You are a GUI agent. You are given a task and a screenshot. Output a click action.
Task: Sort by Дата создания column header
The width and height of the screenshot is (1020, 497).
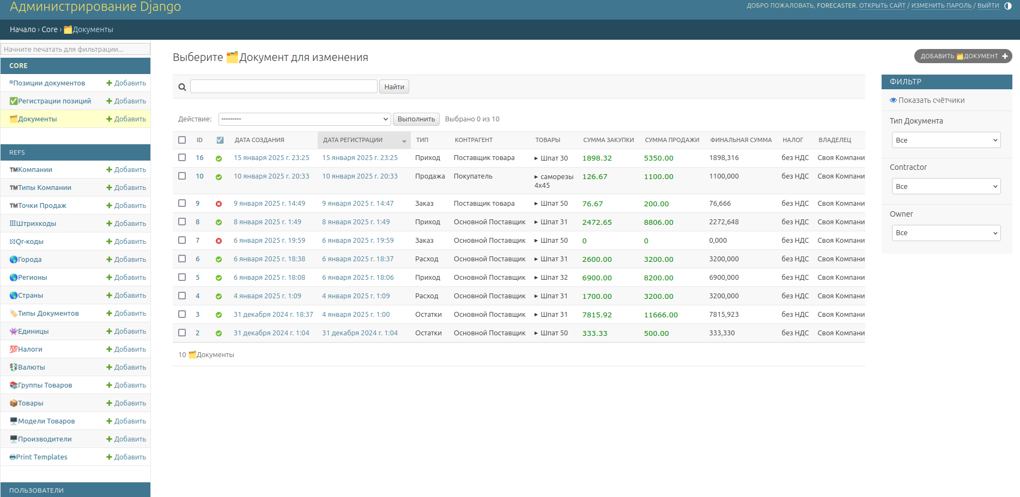[259, 140]
